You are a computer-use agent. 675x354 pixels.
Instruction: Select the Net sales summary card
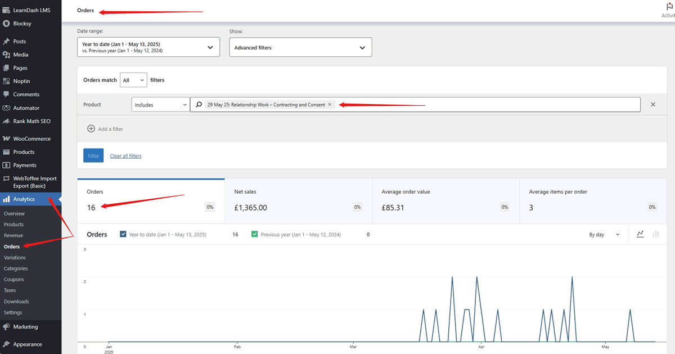(298, 201)
